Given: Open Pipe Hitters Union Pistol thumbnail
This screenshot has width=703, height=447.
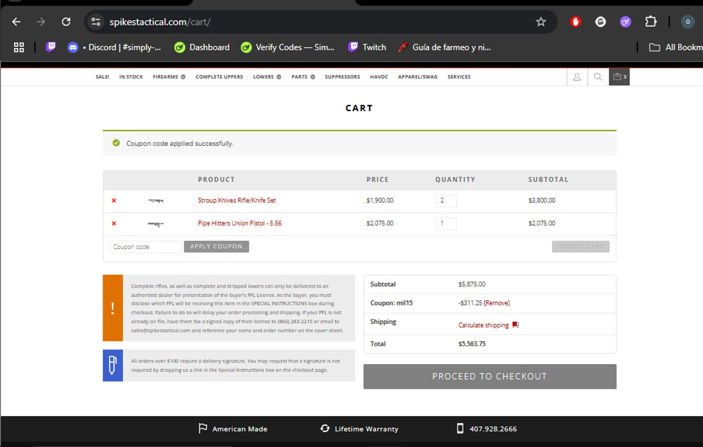Looking at the screenshot, I should (156, 224).
